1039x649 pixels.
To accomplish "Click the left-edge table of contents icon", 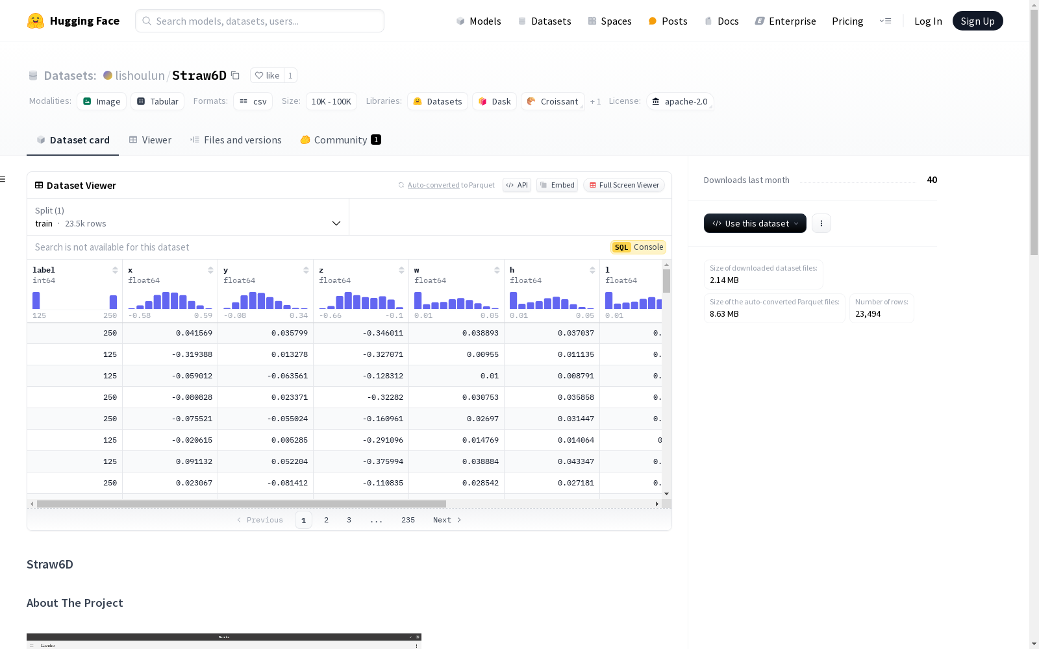I will [3, 179].
